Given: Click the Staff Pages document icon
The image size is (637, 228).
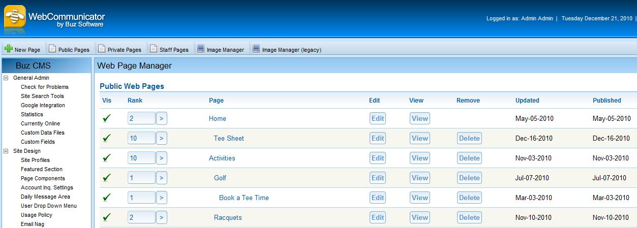Looking at the screenshot, I should [153, 49].
